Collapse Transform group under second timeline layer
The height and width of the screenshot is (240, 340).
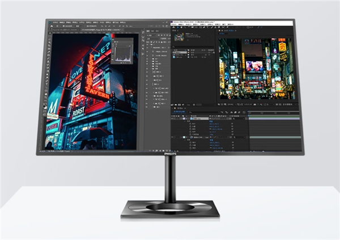(185, 140)
